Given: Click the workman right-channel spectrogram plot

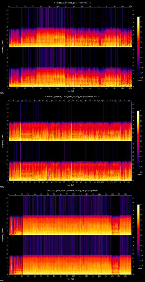Looking at the screenshot, I should click(70, 67).
